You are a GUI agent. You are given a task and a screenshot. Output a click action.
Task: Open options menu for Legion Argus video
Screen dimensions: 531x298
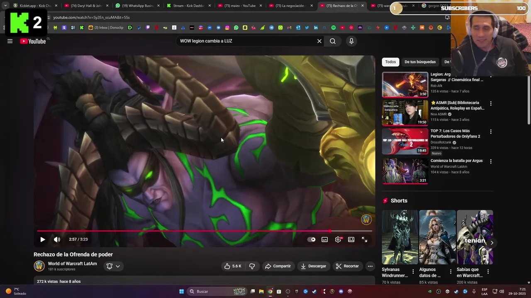tap(491, 76)
